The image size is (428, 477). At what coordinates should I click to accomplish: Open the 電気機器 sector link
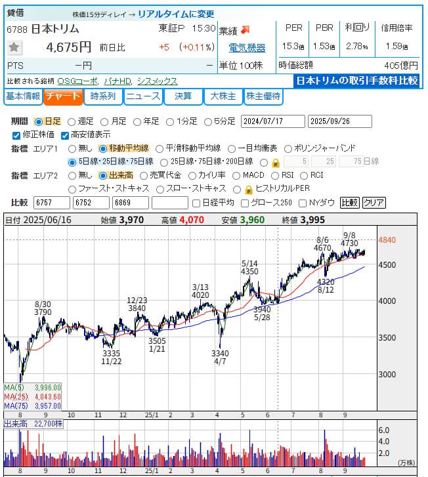(247, 47)
